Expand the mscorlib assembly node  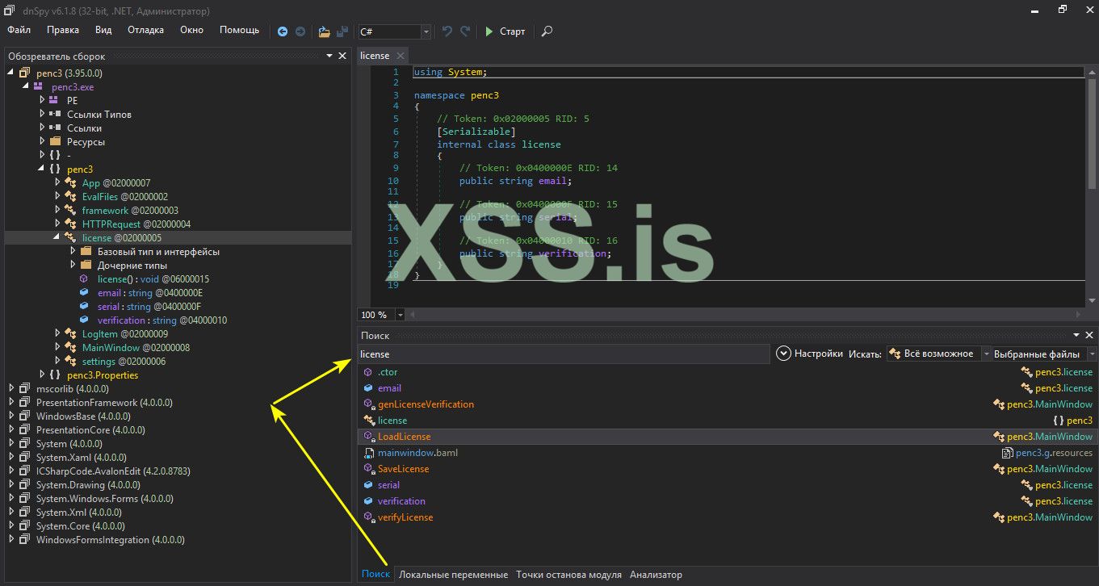10,389
